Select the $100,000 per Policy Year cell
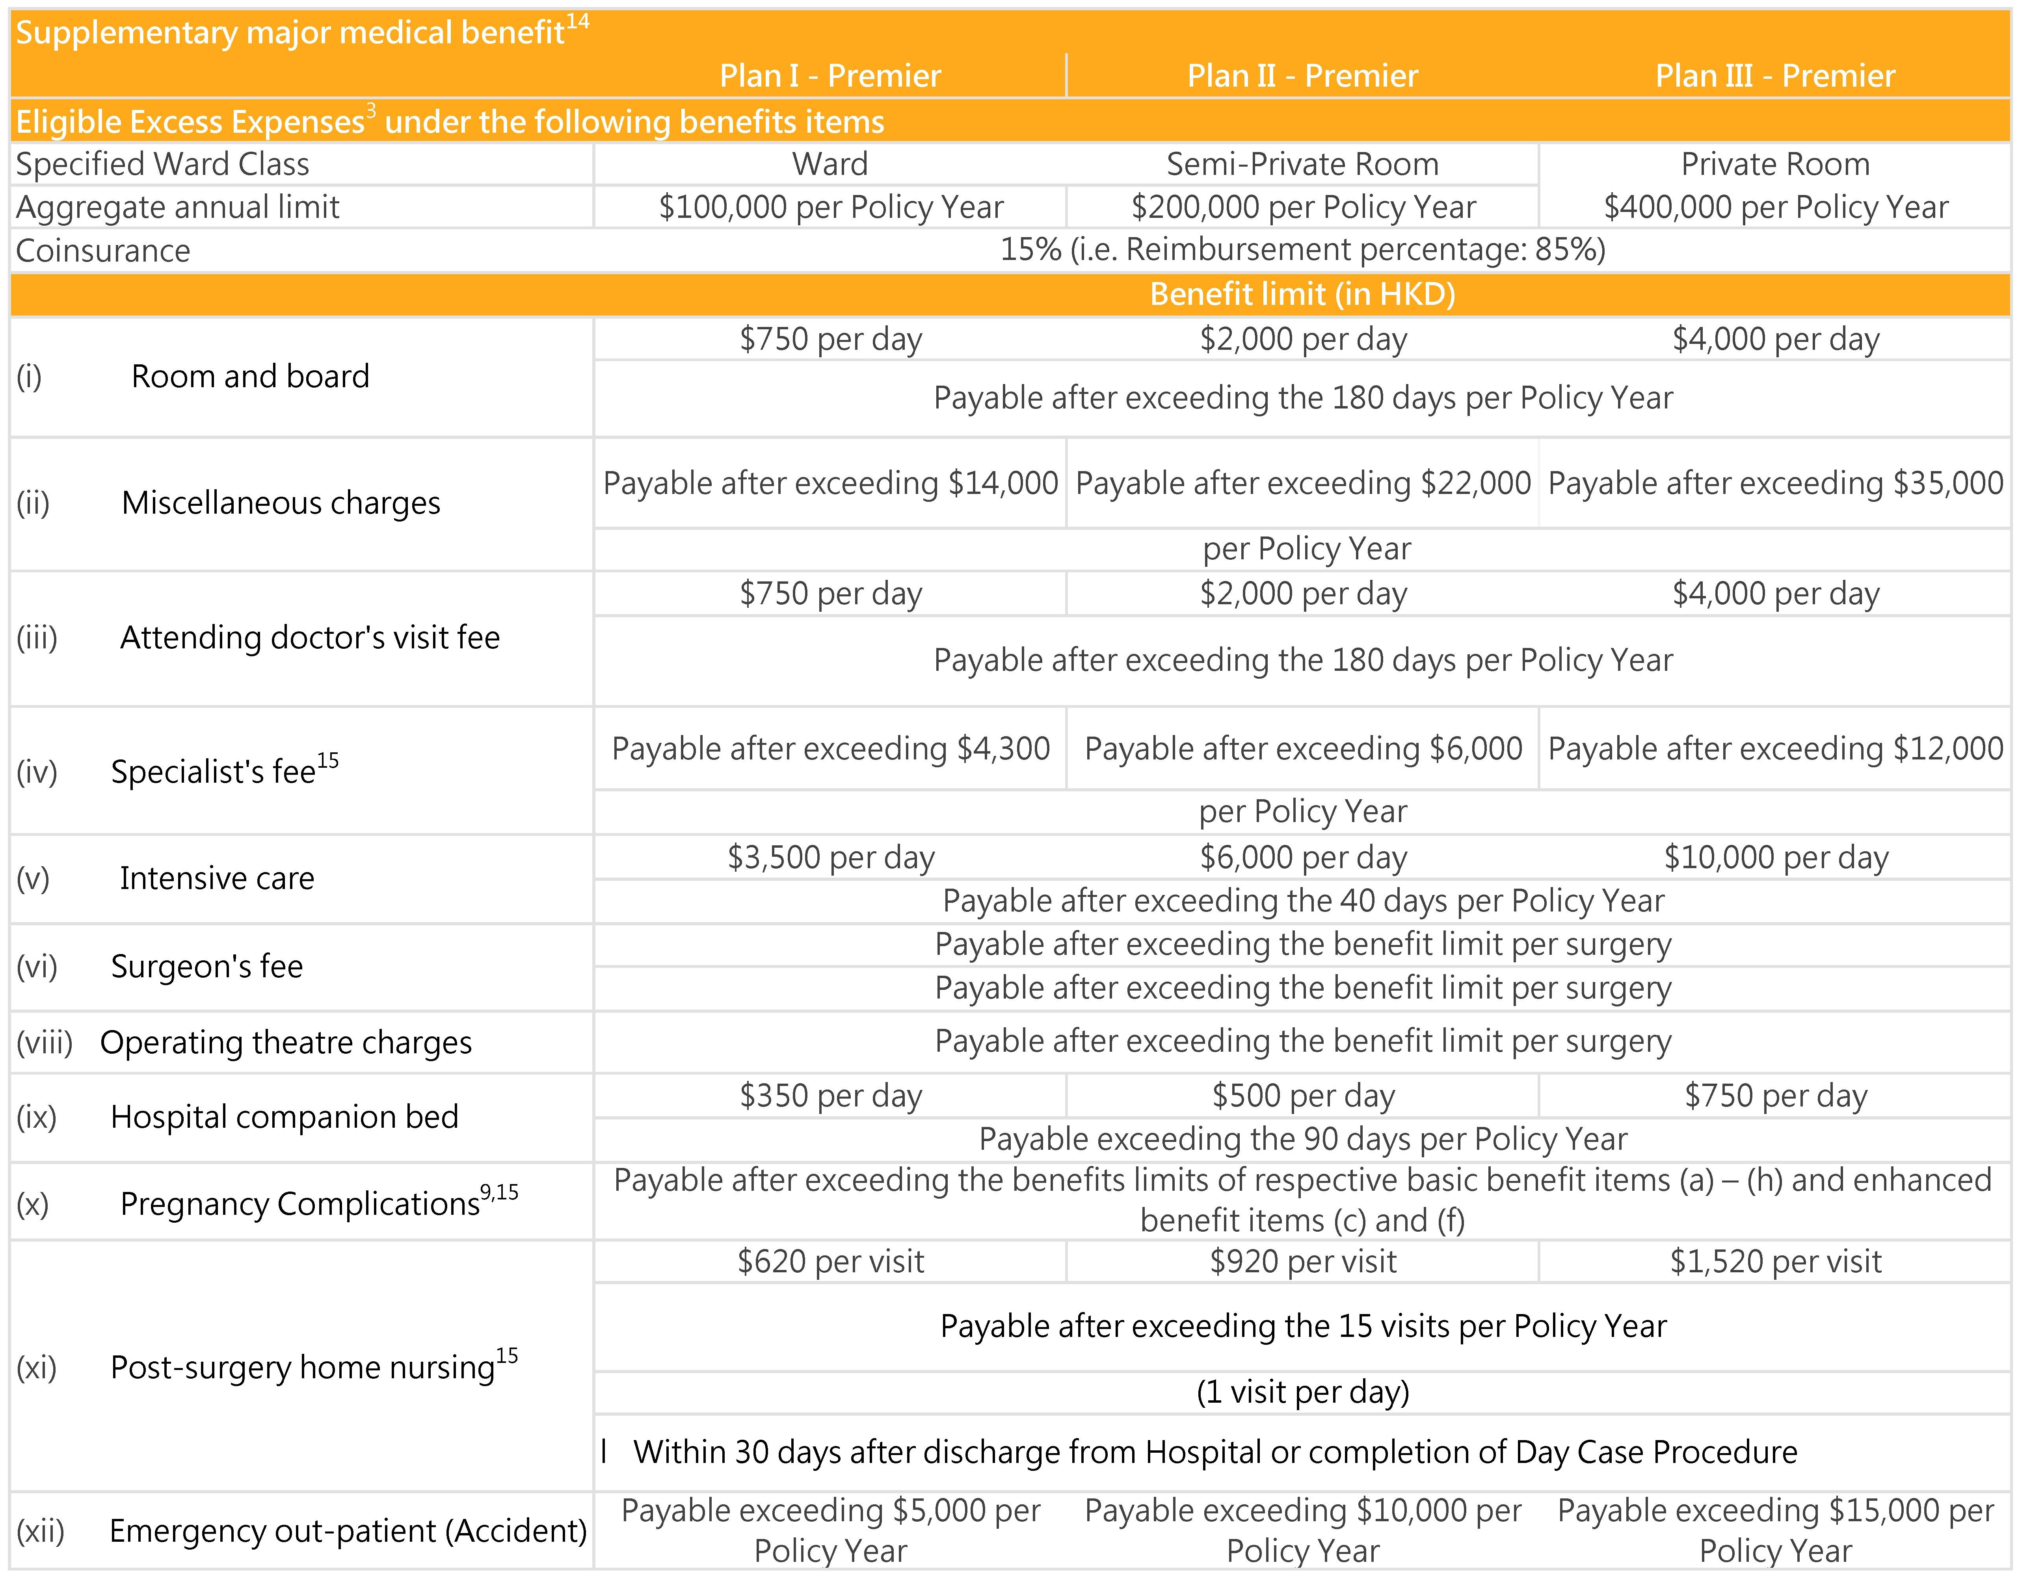This screenshot has width=2018, height=1576. 831,207
